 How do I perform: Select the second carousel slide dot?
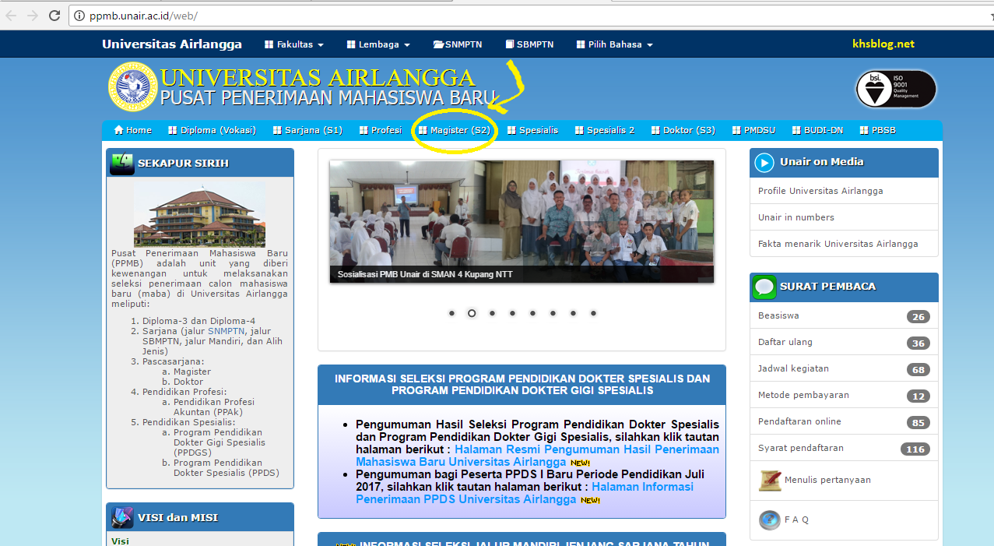[x=472, y=313]
